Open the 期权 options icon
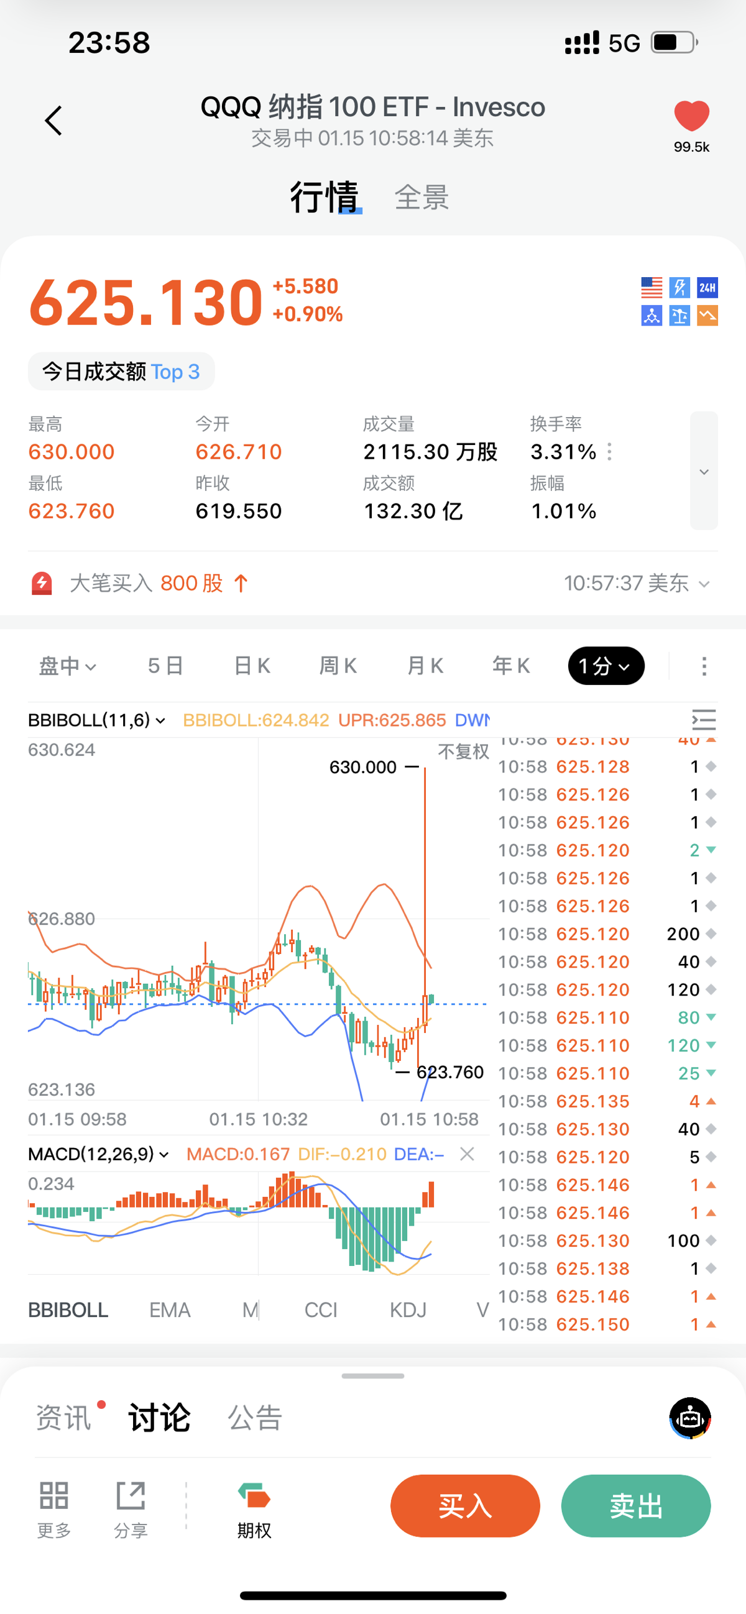The width and height of the screenshot is (746, 1614). [254, 1497]
